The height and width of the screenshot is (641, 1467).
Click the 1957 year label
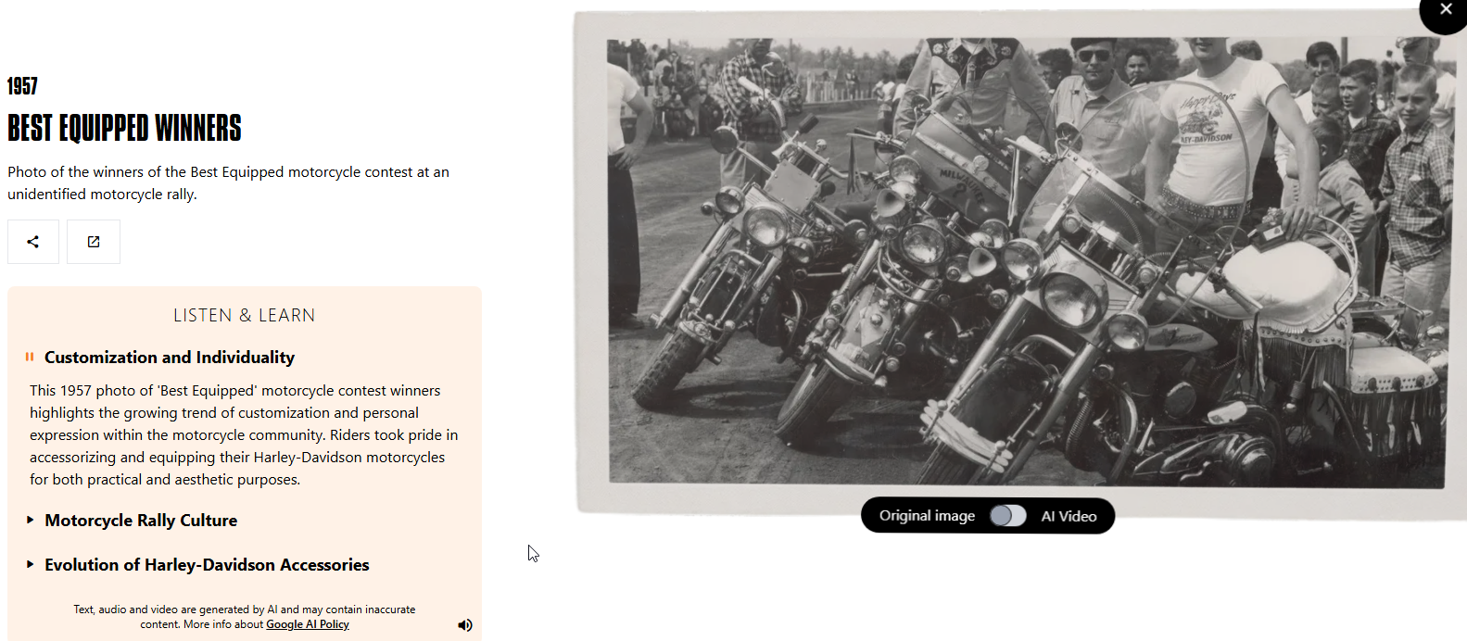tap(22, 86)
